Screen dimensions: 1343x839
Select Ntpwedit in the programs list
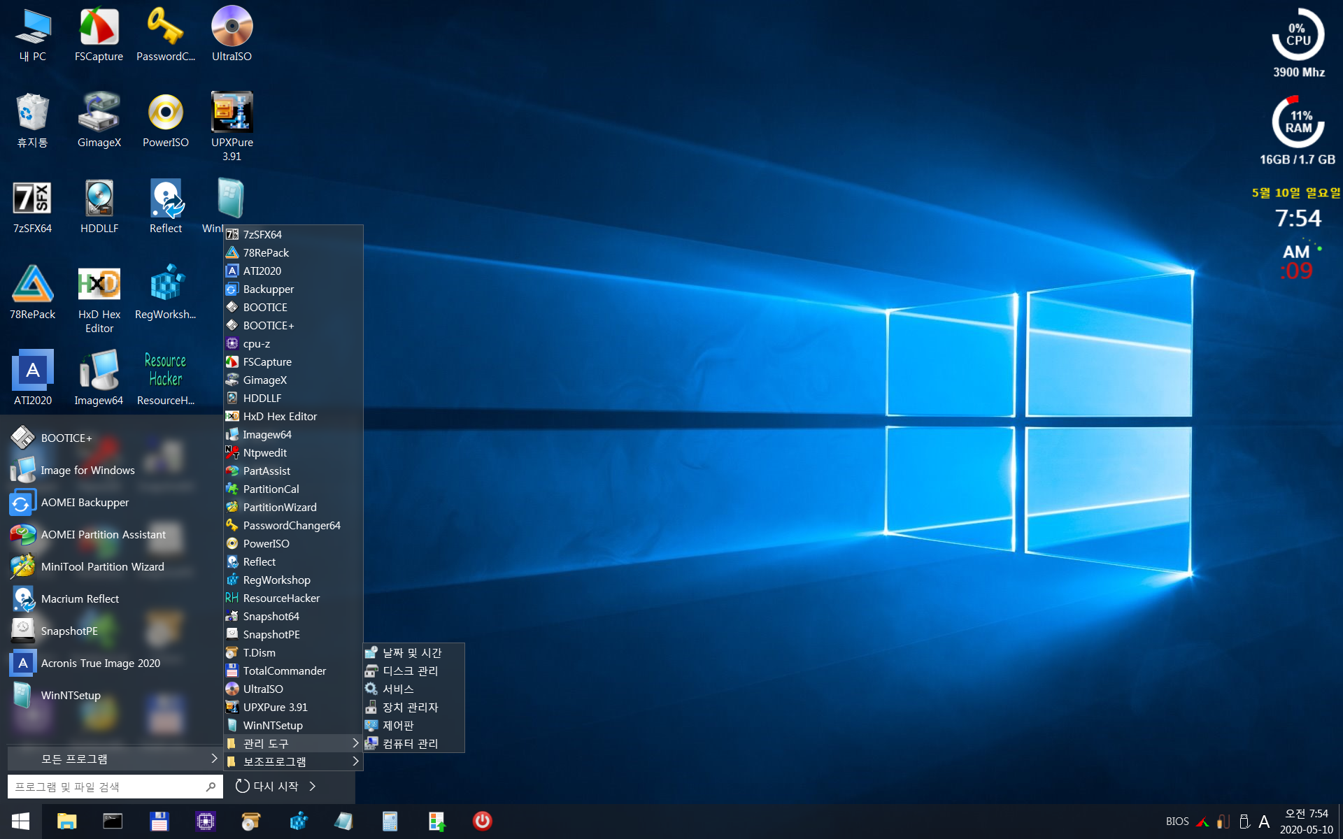pyautogui.click(x=293, y=452)
